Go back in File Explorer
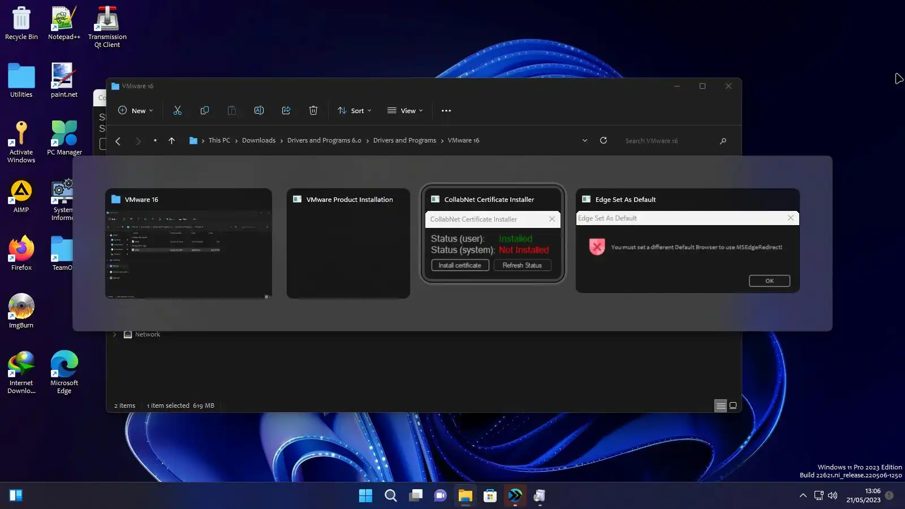 [x=118, y=141]
